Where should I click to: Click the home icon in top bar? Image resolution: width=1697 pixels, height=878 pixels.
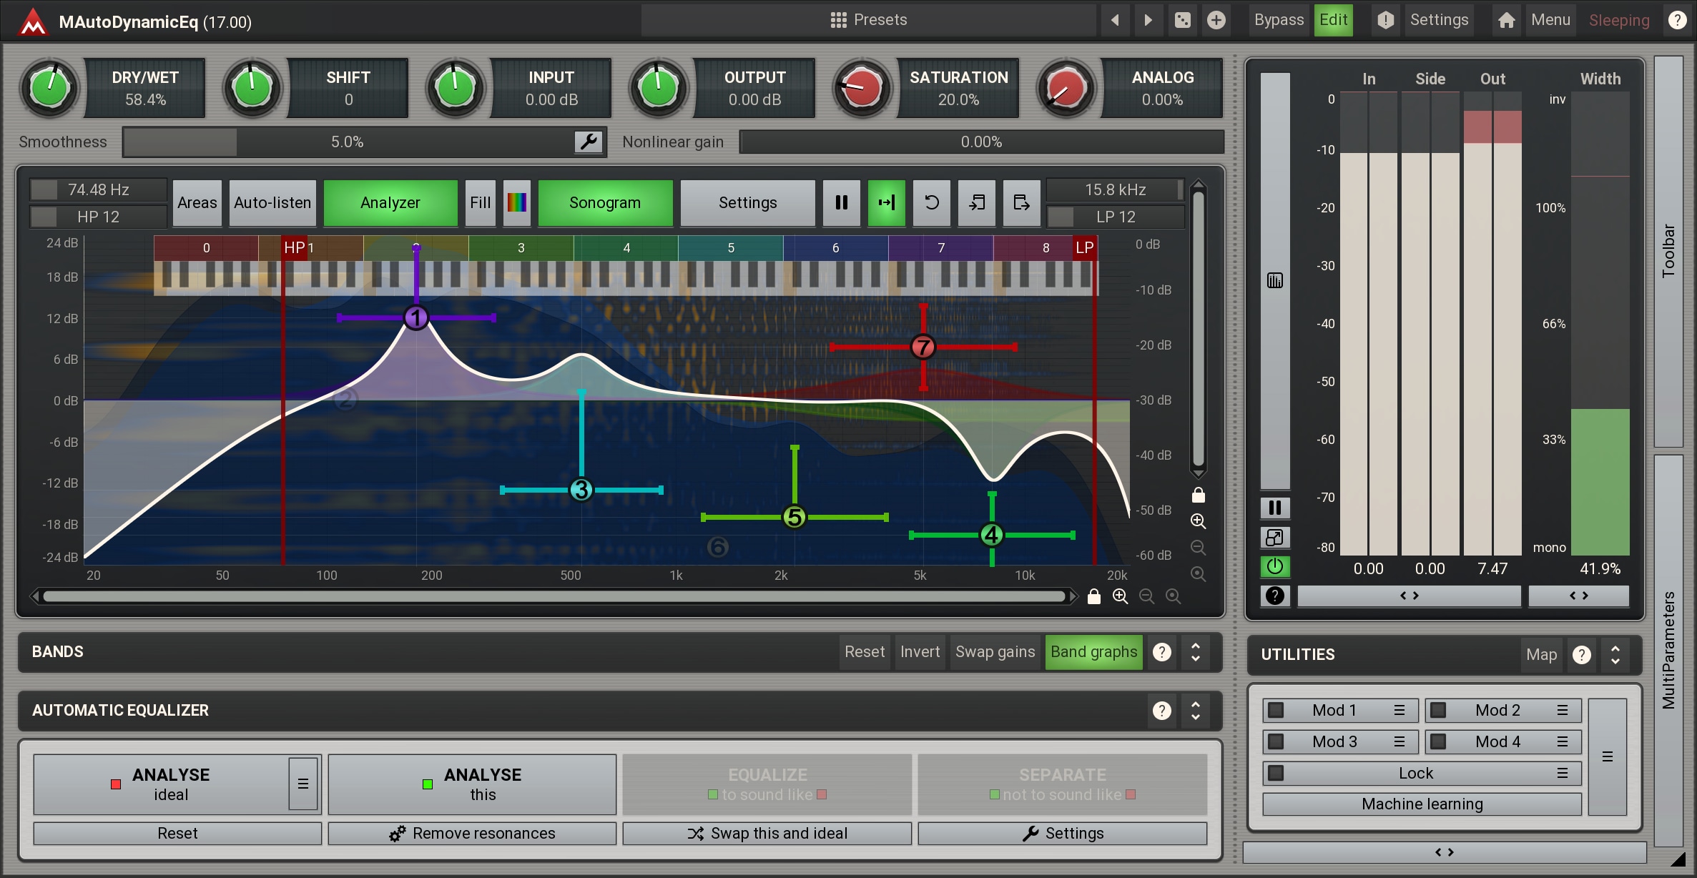pos(1506,20)
